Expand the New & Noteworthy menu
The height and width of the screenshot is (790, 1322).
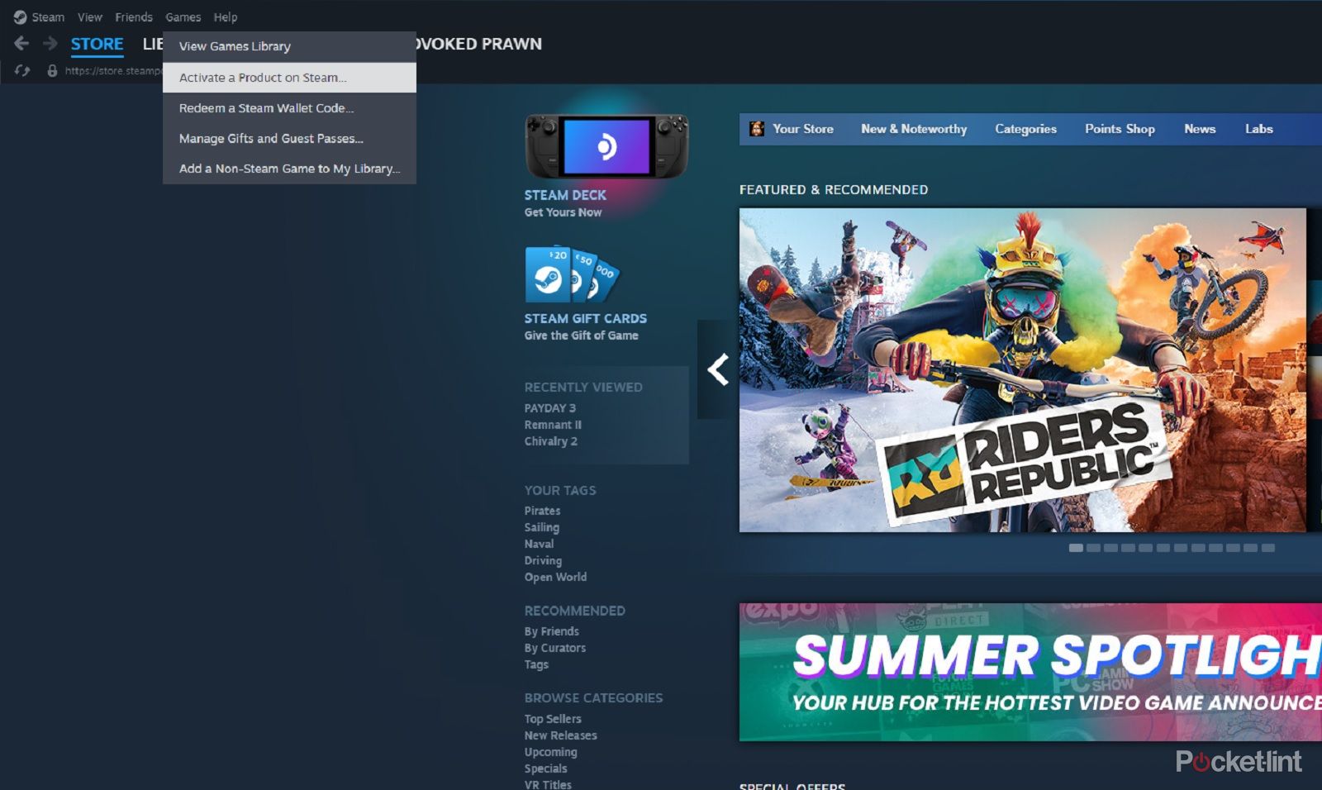(914, 129)
